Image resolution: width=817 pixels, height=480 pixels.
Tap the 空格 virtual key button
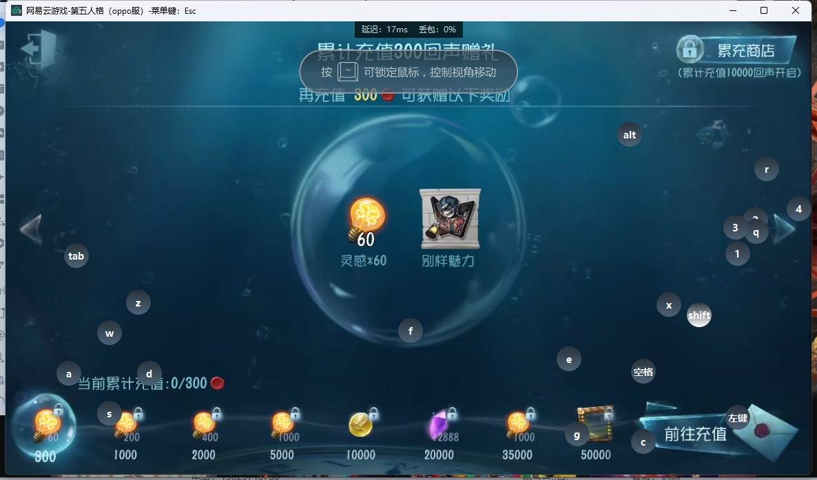(643, 372)
